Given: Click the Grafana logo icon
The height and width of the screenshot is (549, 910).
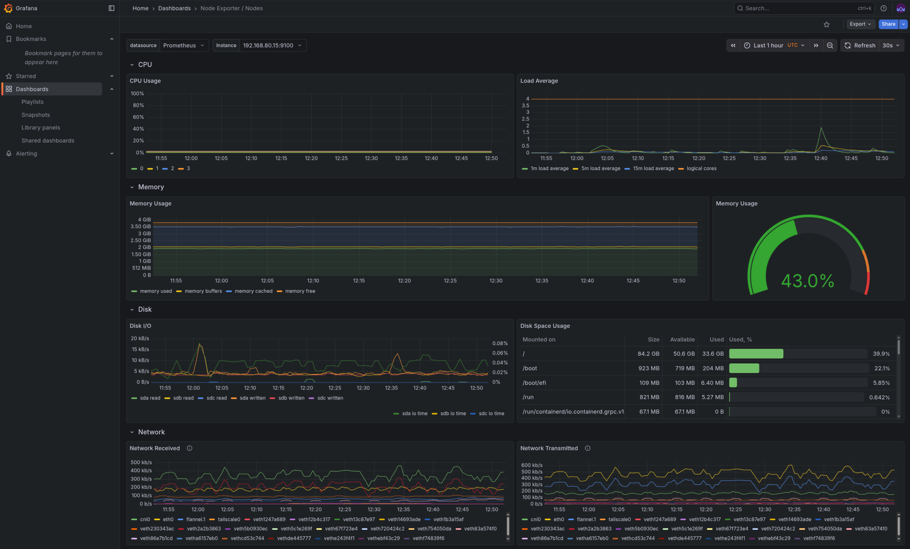Looking at the screenshot, I should pyautogui.click(x=8, y=8).
